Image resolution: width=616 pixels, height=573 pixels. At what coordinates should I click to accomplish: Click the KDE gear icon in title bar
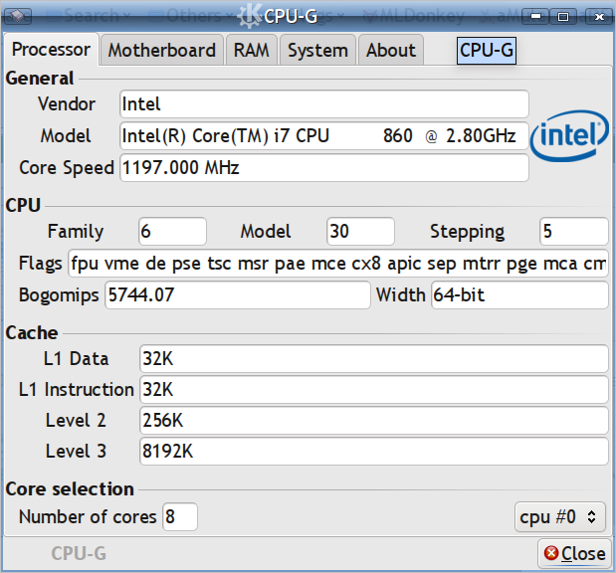tap(250, 16)
